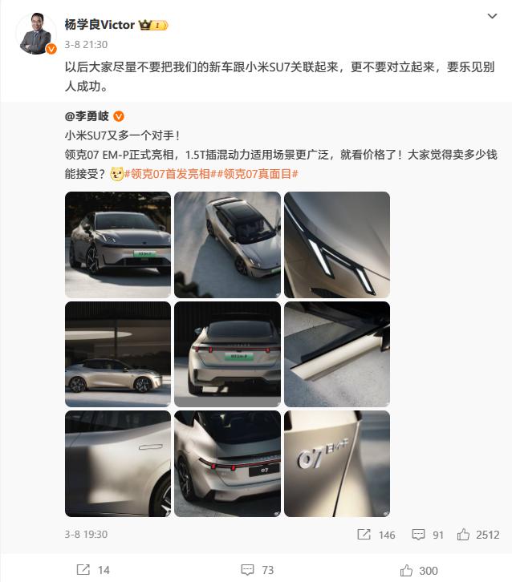
Task: View the headlight close-up thumbnail
Action: pyautogui.click(x=337, y=245)
